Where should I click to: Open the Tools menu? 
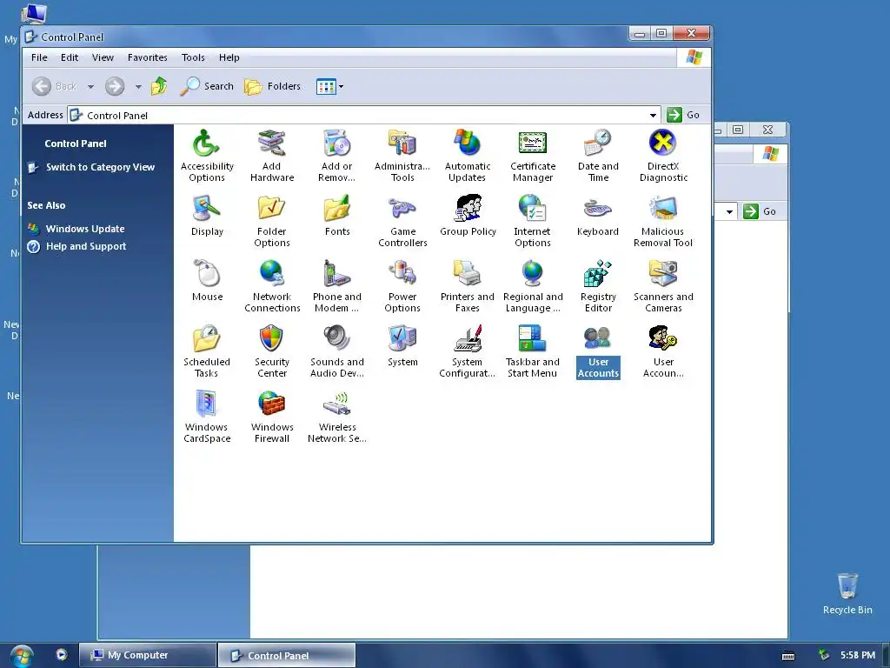tap(193, 57)
